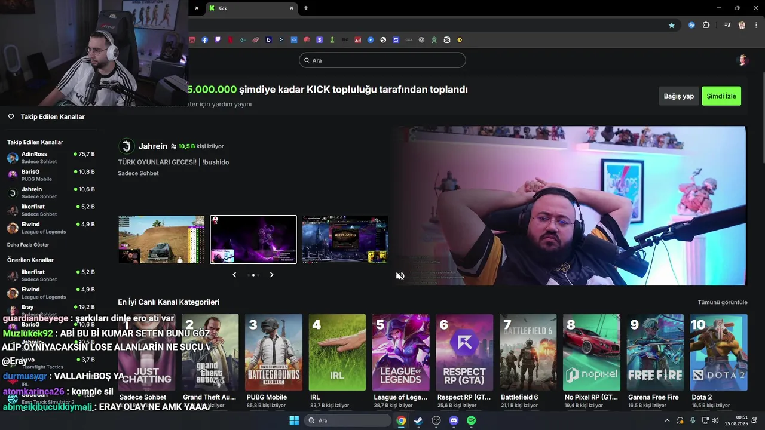This screenshot has height=430, width=765.
Task: Open the Tümünü görüntüle link
Action: [723, 302]
